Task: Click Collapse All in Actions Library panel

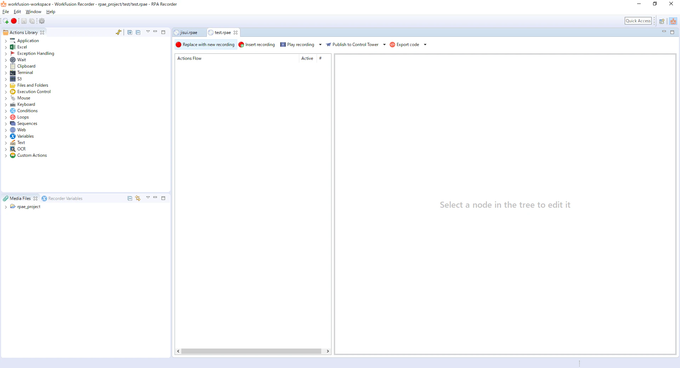Action: (138, 32)
